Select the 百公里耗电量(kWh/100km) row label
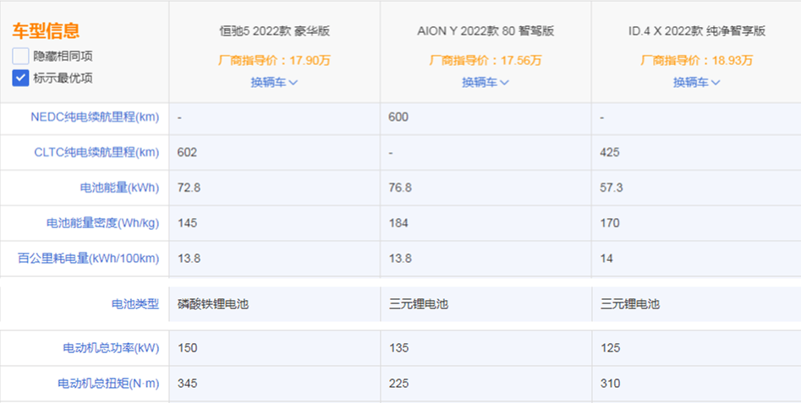This screenshot has height=403, width=801. click(88, 259)
